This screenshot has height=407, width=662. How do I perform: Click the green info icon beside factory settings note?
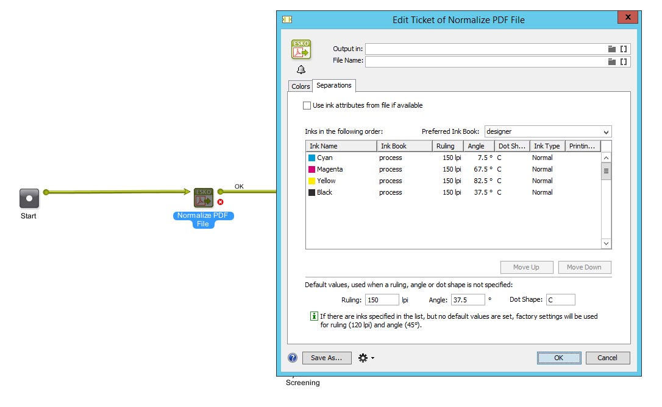tap(314, 316)
